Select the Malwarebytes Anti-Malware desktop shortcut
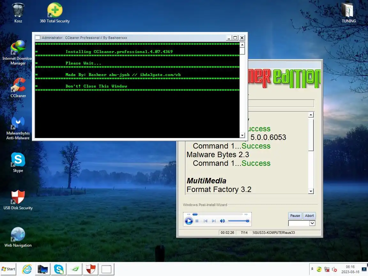 pos(18,128)
